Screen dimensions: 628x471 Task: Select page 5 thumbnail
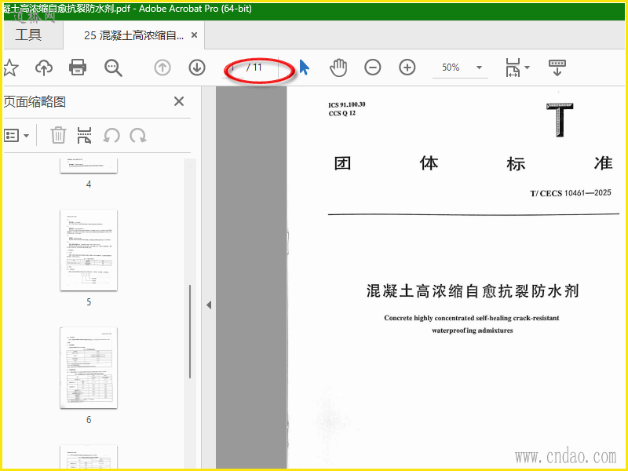(x=89, y=250)
